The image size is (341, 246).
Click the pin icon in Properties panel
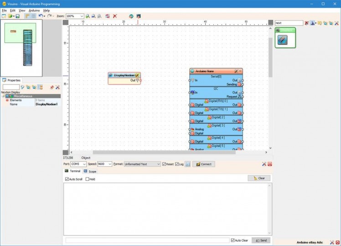tap(52, 87)
